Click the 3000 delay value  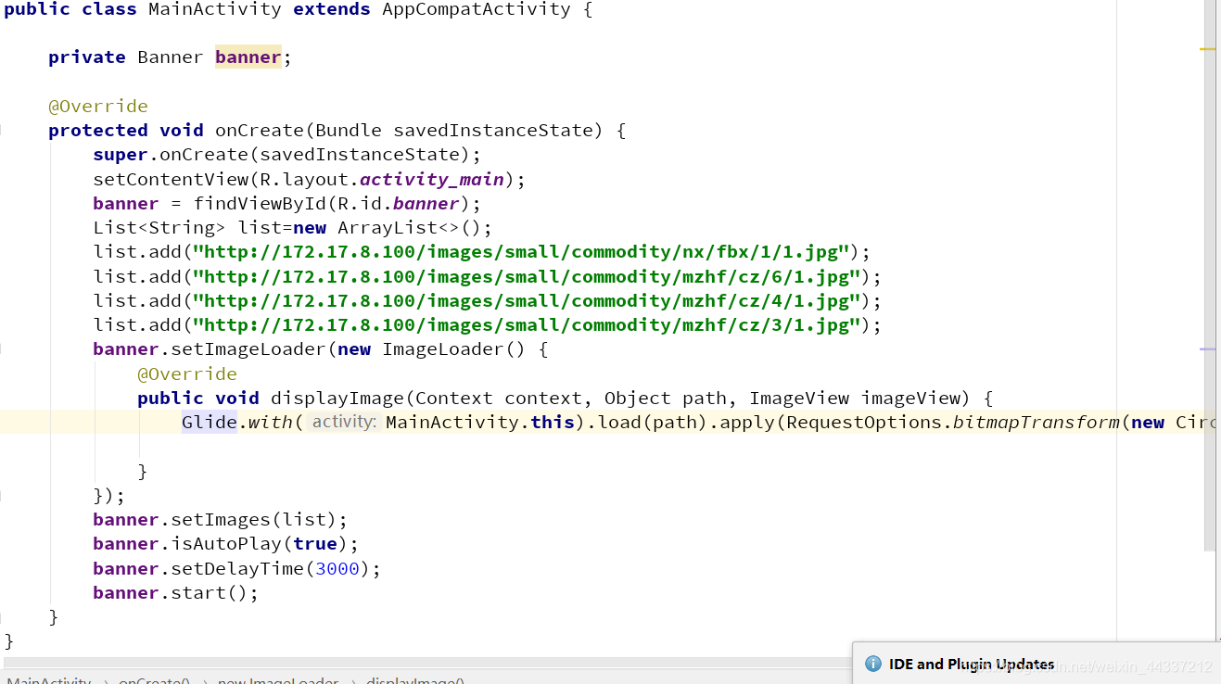pyautogui.click(x=337, y=569)
